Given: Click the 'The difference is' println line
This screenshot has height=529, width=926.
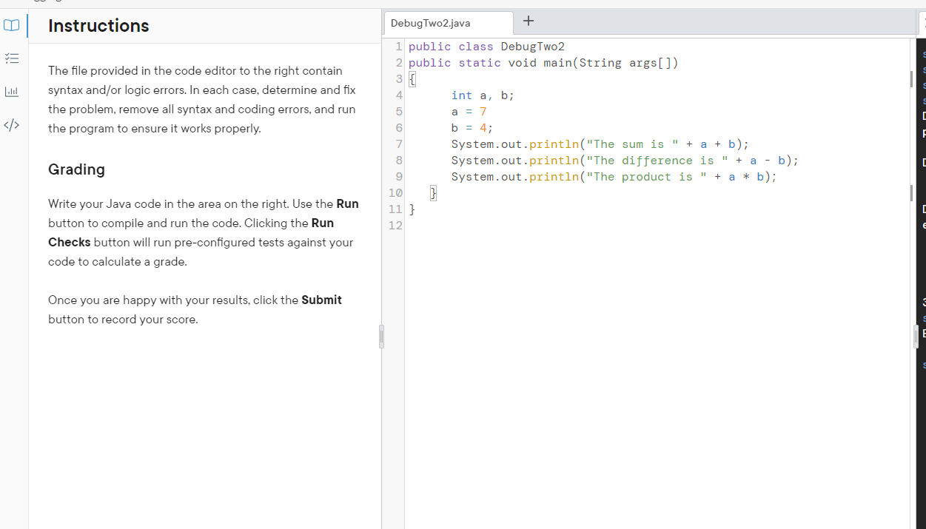Looking at the screenshot, I should (625, 161).
